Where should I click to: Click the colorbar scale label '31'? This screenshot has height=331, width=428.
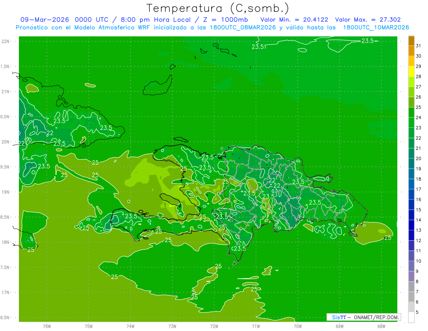(418, 46)
